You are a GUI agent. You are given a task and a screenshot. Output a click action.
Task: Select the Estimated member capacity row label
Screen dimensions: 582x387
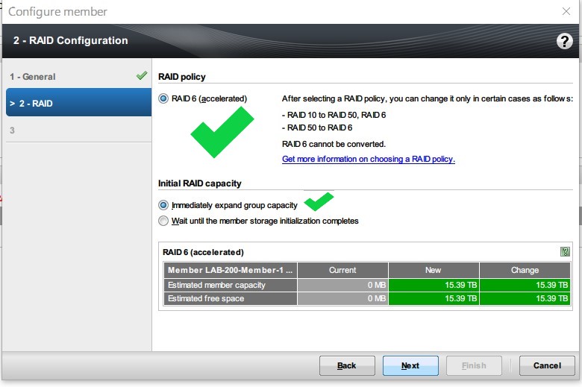tap(230, 285)
